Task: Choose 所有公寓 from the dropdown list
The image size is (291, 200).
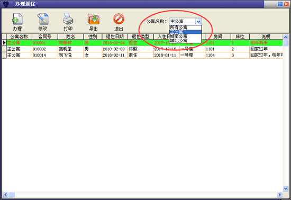Action: 185,28
